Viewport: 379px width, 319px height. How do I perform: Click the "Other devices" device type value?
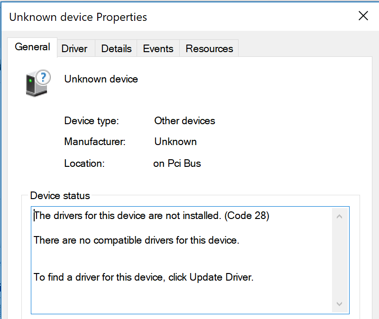coord(185,121)
